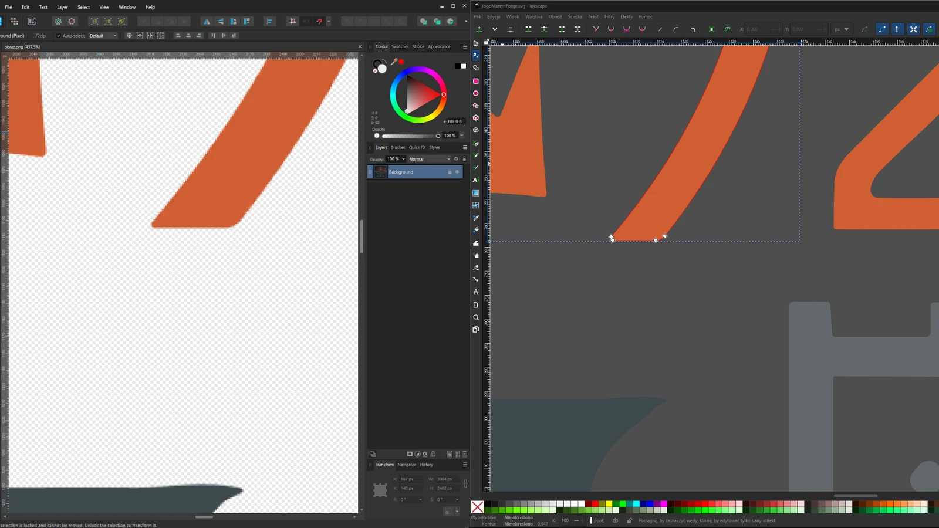Click the no-color X swatch in Inkscape palette

pyautogui.click(x=478, y=507)
